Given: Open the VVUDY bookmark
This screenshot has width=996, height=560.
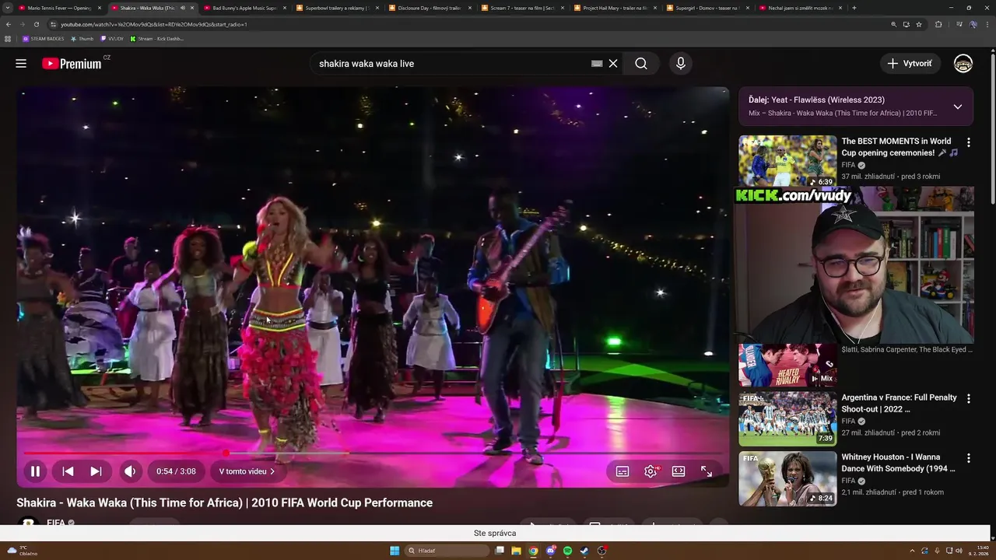Looking at the screenshot, I should (112, 38).
